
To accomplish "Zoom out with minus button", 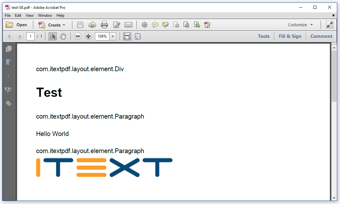I will point(78,36).
